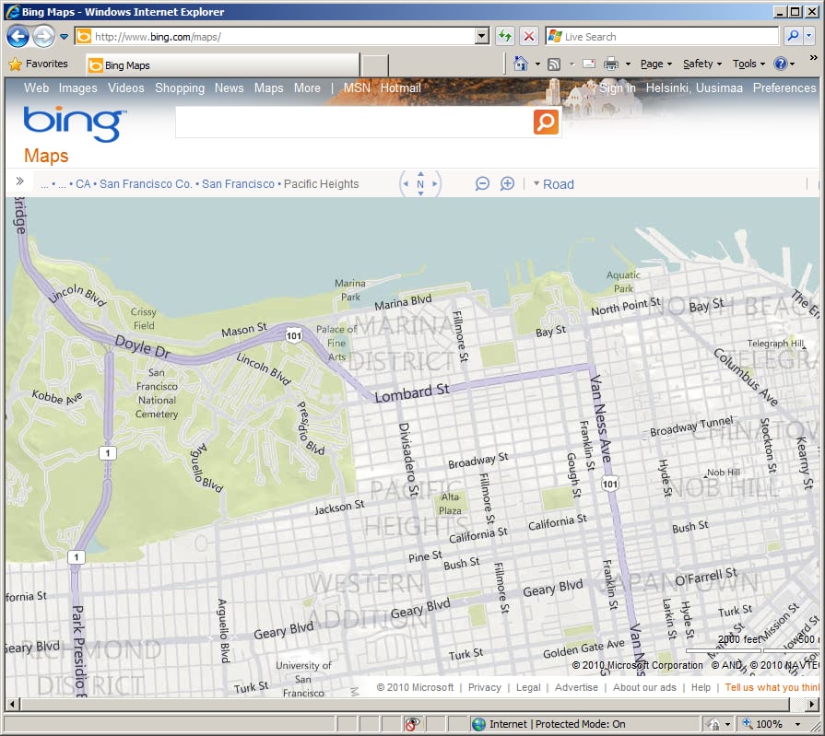
Task: Click the Bing search text box
Action: (354, 122)
